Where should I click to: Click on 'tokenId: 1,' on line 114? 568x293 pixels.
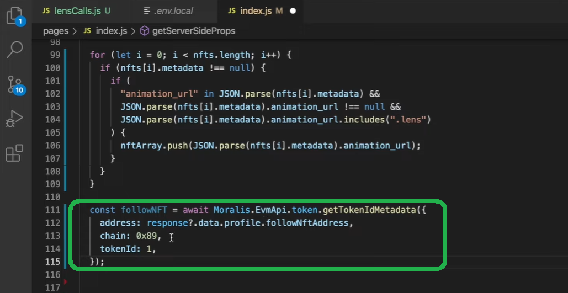(128, 249)
